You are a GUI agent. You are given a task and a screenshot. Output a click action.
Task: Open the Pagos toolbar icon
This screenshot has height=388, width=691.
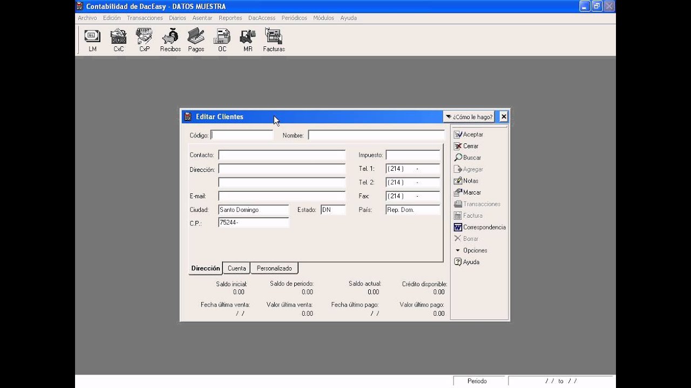(196, 40)
